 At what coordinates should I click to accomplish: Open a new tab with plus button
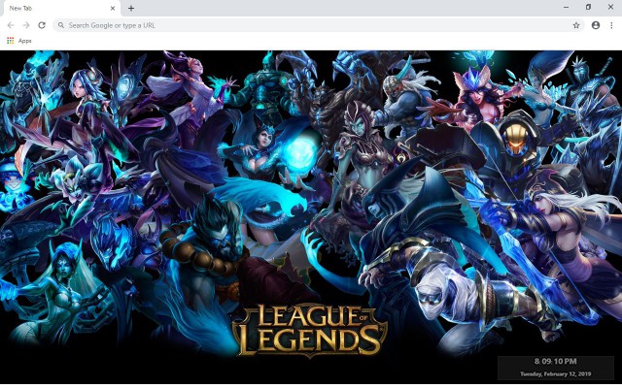(131, 8)
